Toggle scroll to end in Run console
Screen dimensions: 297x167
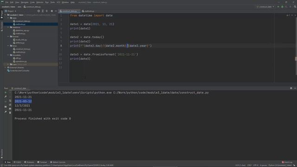coord(10,105)
